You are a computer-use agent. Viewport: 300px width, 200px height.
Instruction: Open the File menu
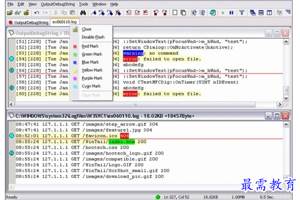(11, 4)
